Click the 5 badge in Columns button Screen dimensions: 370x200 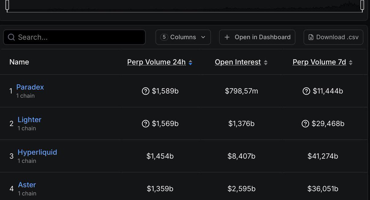(164, 37)
